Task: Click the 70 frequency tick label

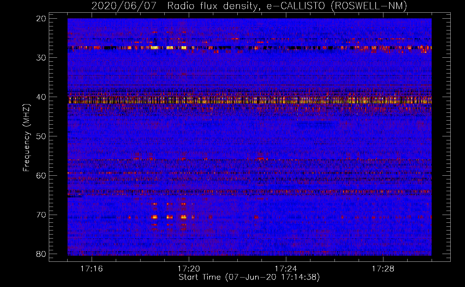Action: [x=41, y=215]
